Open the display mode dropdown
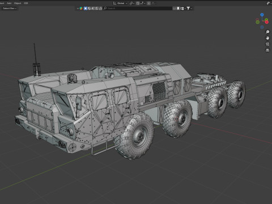This screenshot has width=272, height=204. point(182,8)
